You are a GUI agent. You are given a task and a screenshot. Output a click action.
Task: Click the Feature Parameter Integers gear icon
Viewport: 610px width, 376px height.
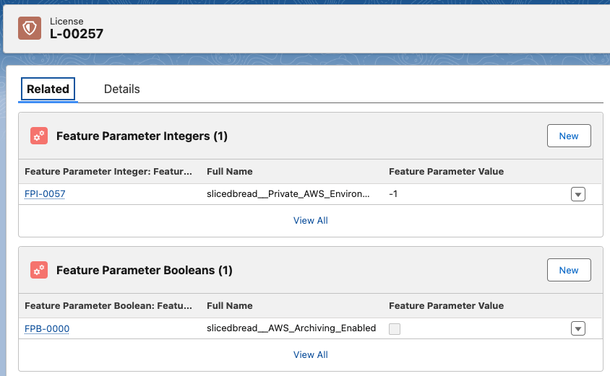pos(39,136)
